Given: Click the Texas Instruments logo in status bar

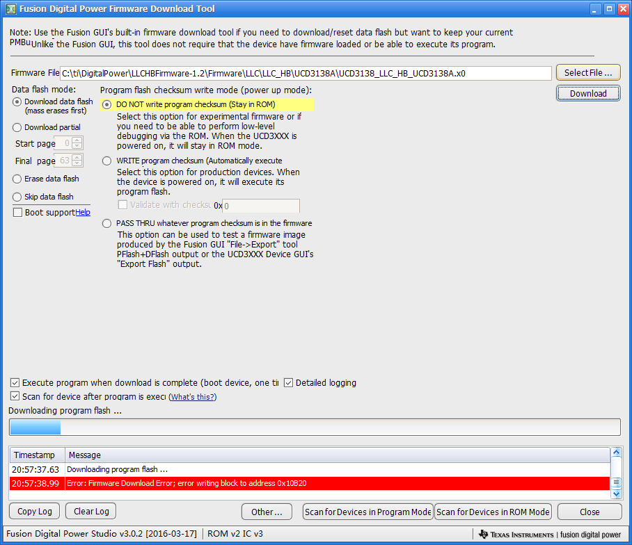Looking at the screenshot, I should 516,534.
